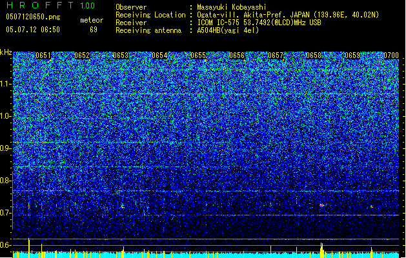Screen dimensions: 406x258
Task: Click the 0654 time marker
Action: [x=159, y=55]
